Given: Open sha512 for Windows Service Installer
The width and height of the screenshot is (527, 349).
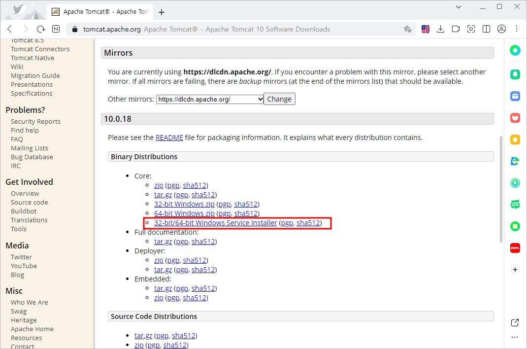Looking at the screenshot, I should click(x=308, y=223).
